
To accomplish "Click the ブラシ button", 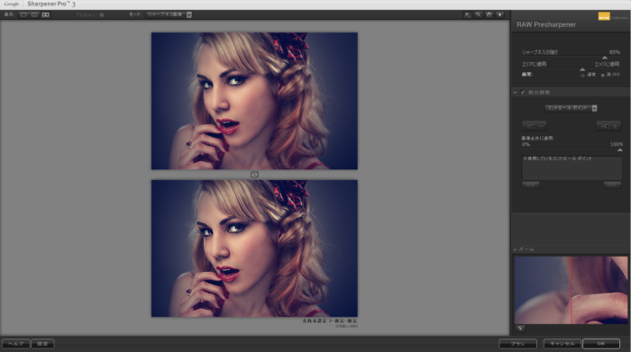I will click(518, 344).
